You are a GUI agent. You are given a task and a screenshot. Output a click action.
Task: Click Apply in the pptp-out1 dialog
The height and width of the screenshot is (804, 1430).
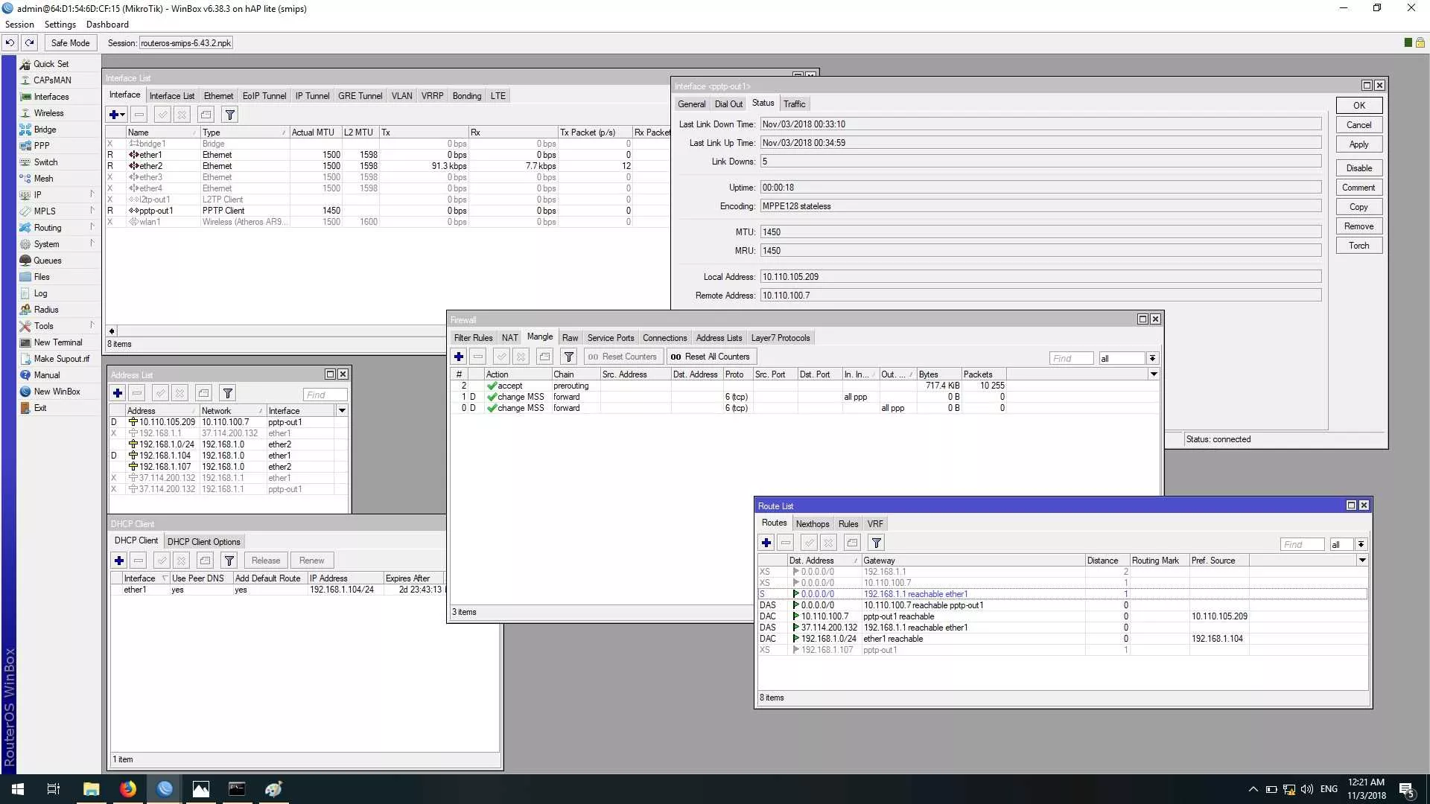pyautogui.click(x=1359, y=144)
